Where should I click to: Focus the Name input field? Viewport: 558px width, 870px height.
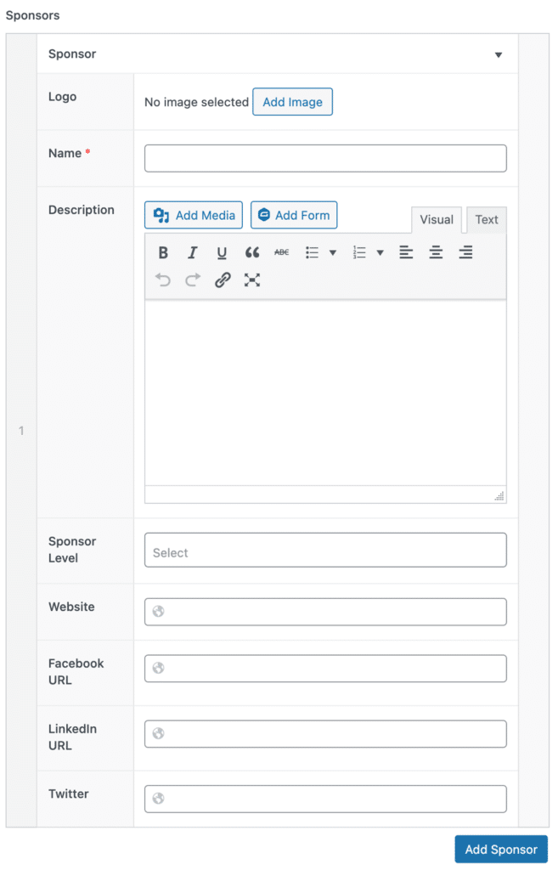[x=325, y=159]
